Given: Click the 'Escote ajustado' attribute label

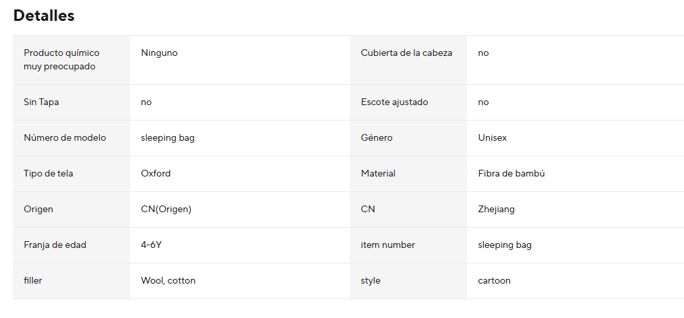Looking at the screenshot, I should 394,102.
